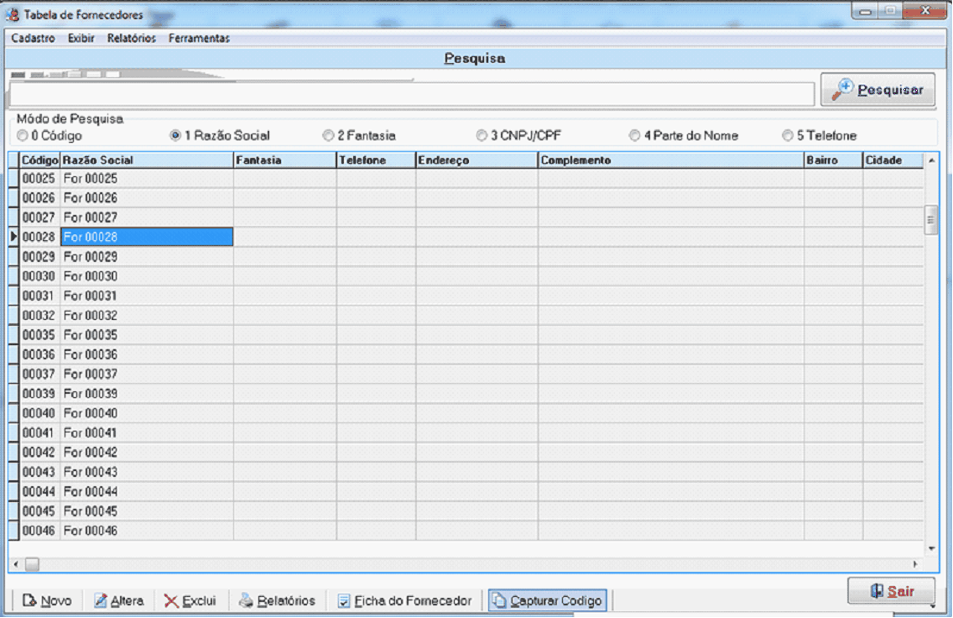
Task: Open Relatórios from the bottom toolbar
Action: pyautogui.click(x=277, y=600)
